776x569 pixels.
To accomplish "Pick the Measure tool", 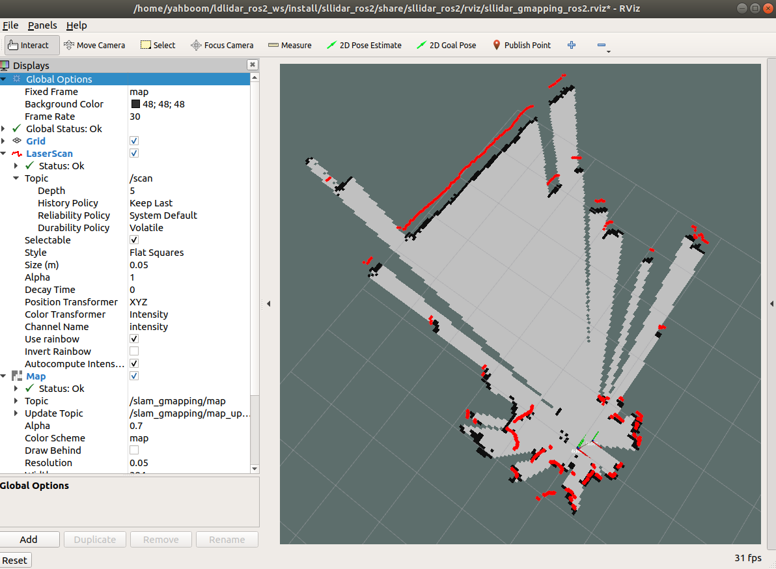I will coord(290,45).
